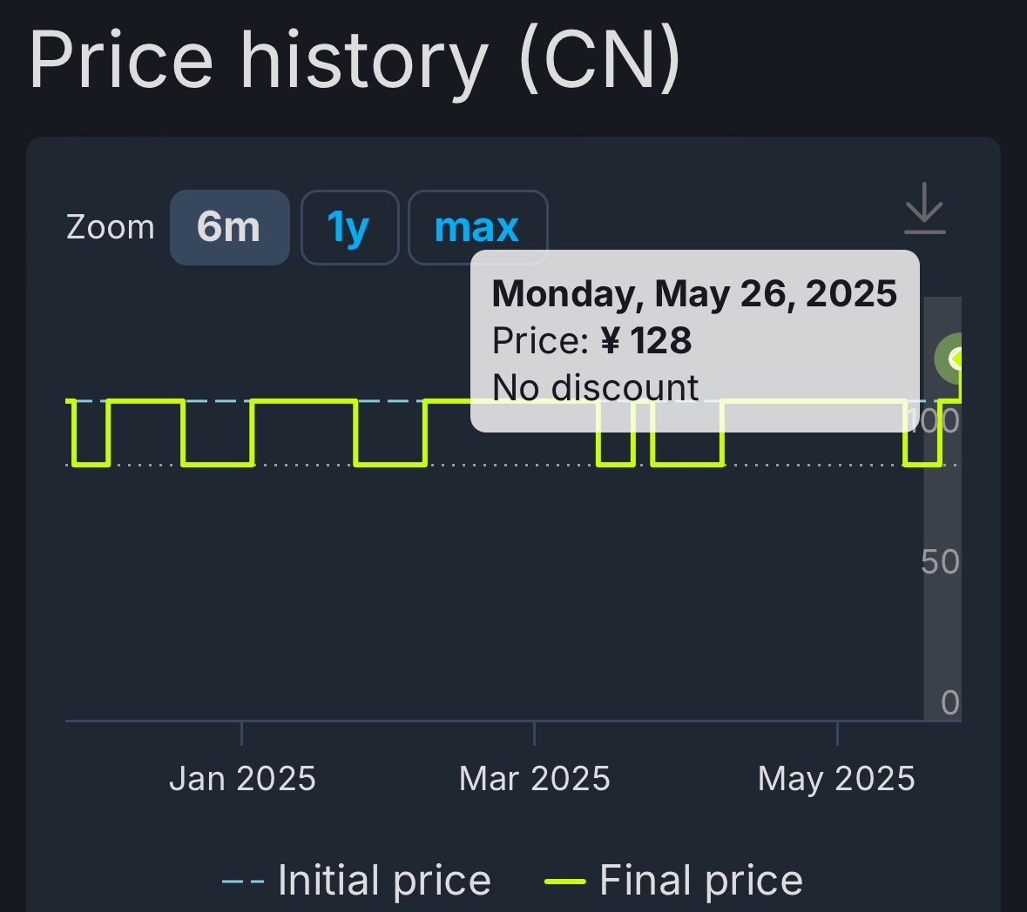Click the Jan 2025 axis label

coord(242,779)
